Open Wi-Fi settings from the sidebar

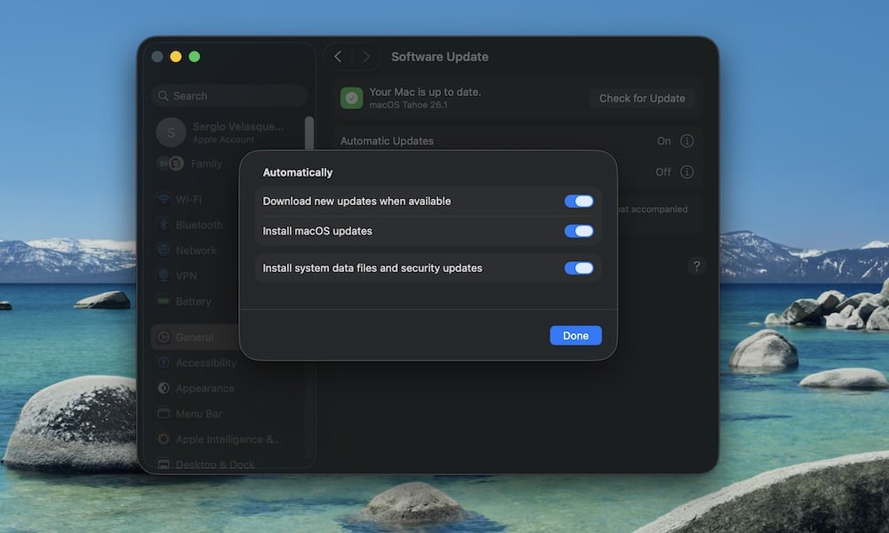187,199
